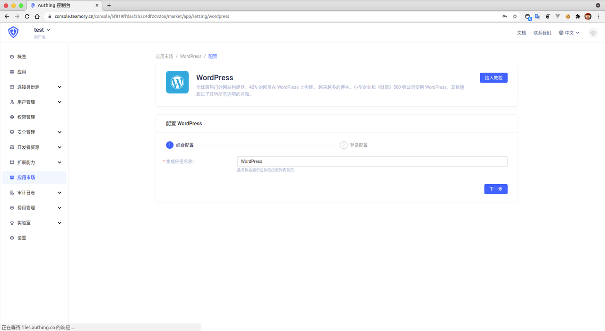The width and height of the screenshot is (605, 331).
Task: Expand the 审计日志 sidebar section
Action: click(34, 193)
